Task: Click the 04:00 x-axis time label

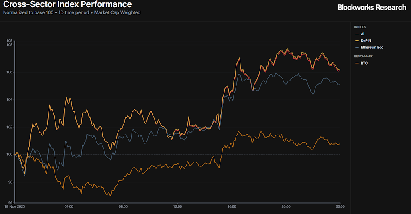Action: click(69, 207)
